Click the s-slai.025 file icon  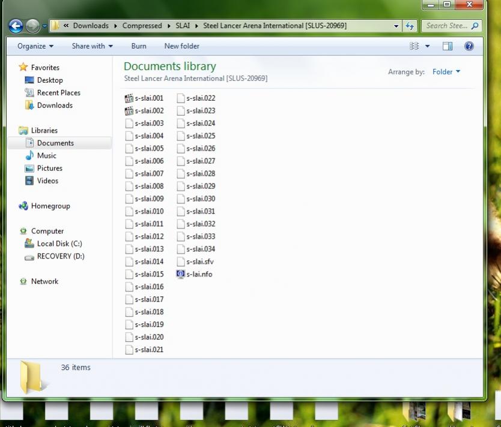181,136
